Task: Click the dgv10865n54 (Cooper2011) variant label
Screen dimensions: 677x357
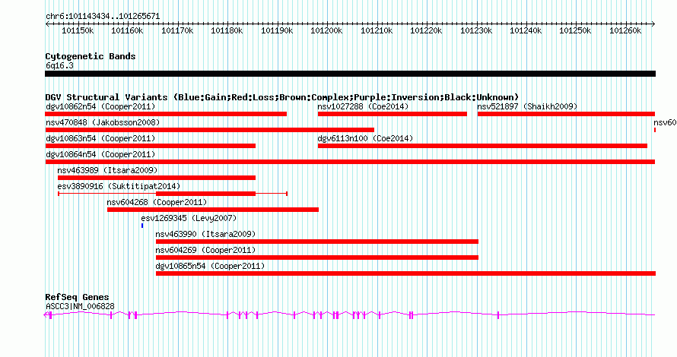Action: [210, 266]
